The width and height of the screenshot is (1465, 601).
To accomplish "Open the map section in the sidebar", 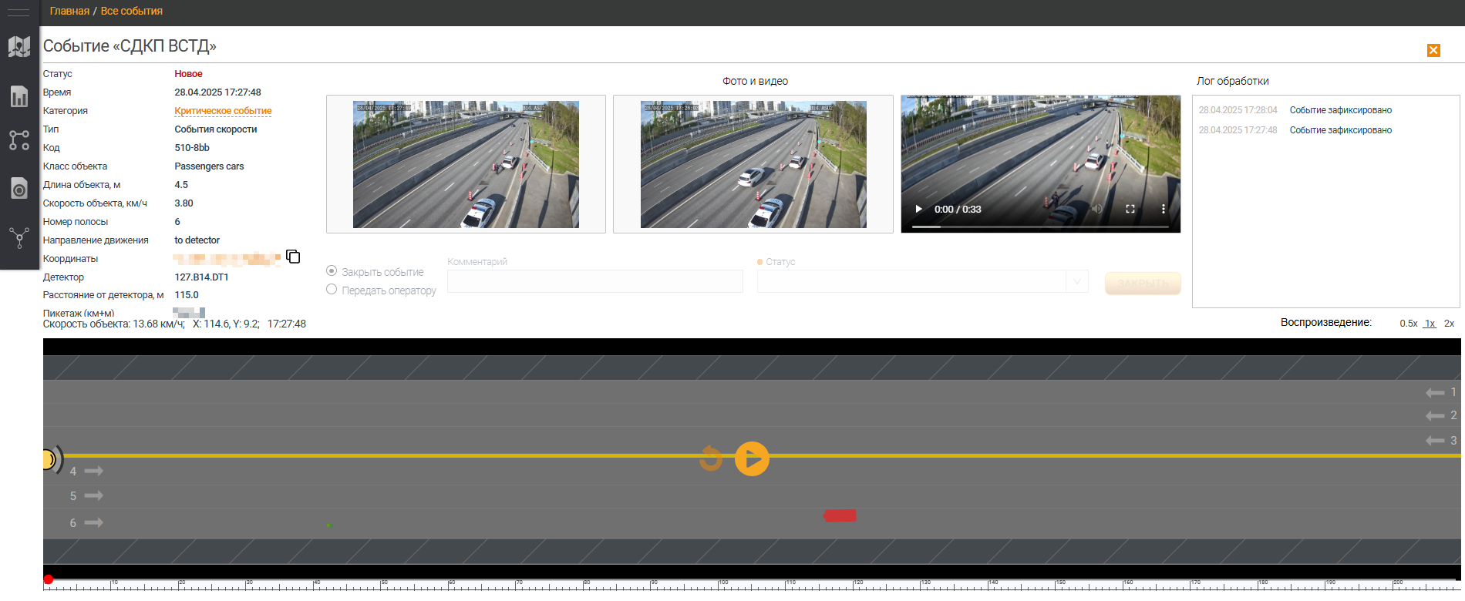I will (x=19, y=47).
